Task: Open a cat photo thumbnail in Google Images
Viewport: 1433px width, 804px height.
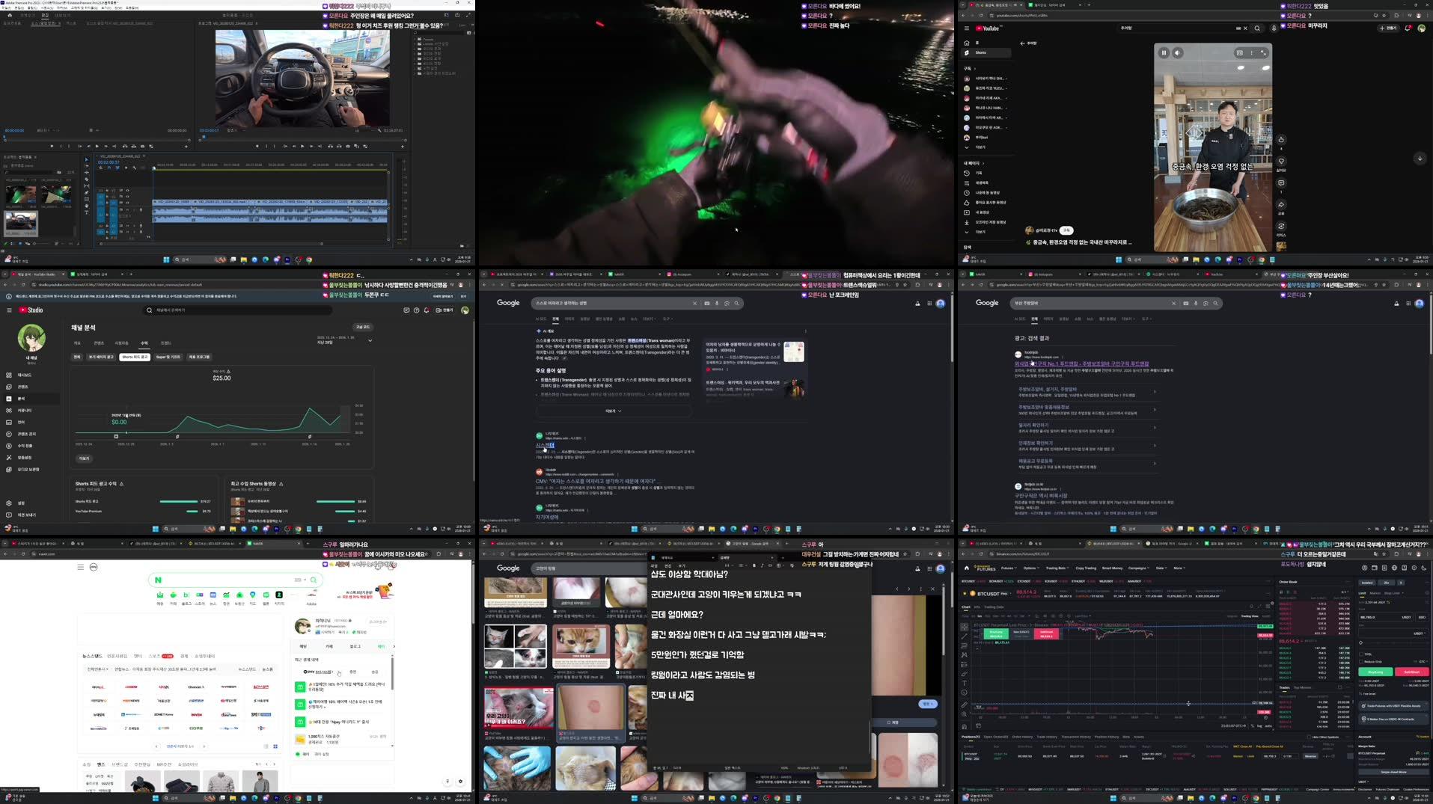Action: [x=584, y=642]
